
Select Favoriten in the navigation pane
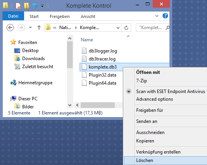point(28,42)
